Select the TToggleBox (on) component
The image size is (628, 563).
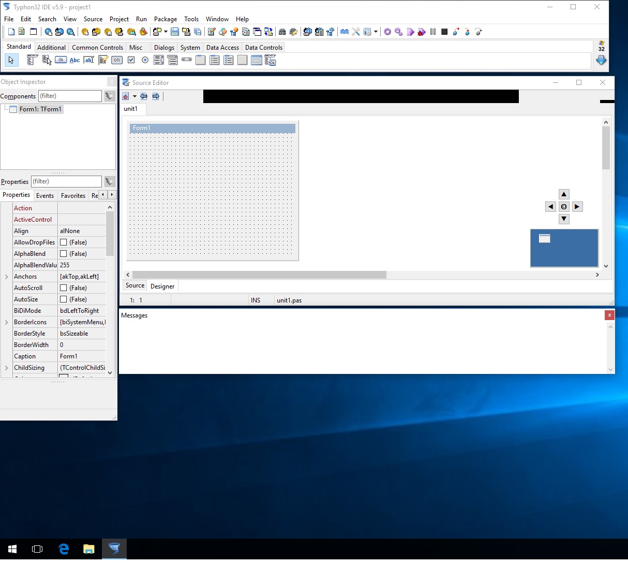[117, 60]
